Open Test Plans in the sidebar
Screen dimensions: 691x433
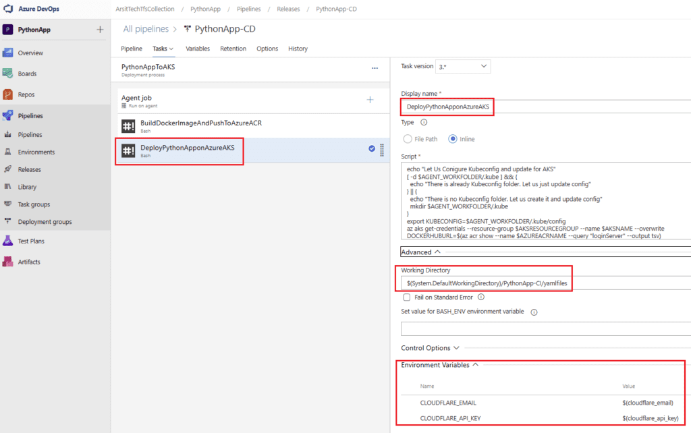[x=31, y=241]
